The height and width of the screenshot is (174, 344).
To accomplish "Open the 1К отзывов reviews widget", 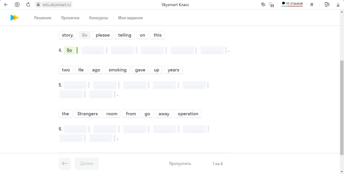I will tap(292, 4).
